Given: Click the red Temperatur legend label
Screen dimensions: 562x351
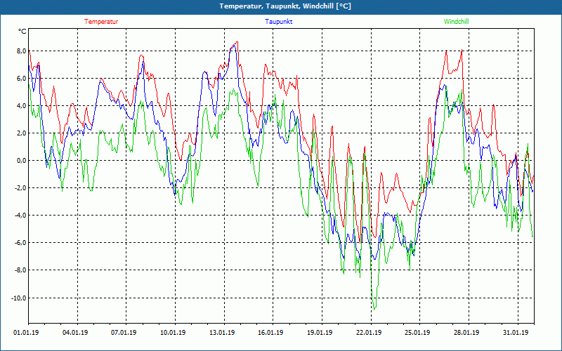Looking at the screenshot, I should (101, 22).
